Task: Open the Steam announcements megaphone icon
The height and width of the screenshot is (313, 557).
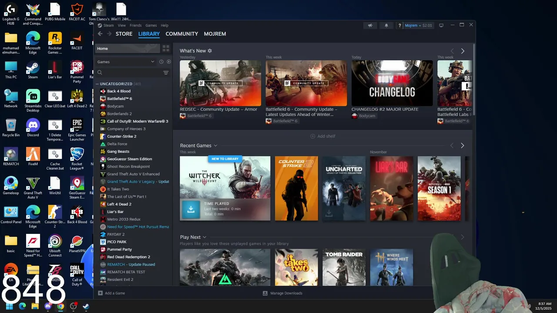Action: tap(370, 25)
